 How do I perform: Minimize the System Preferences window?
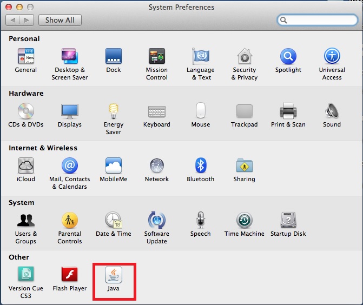19,7
